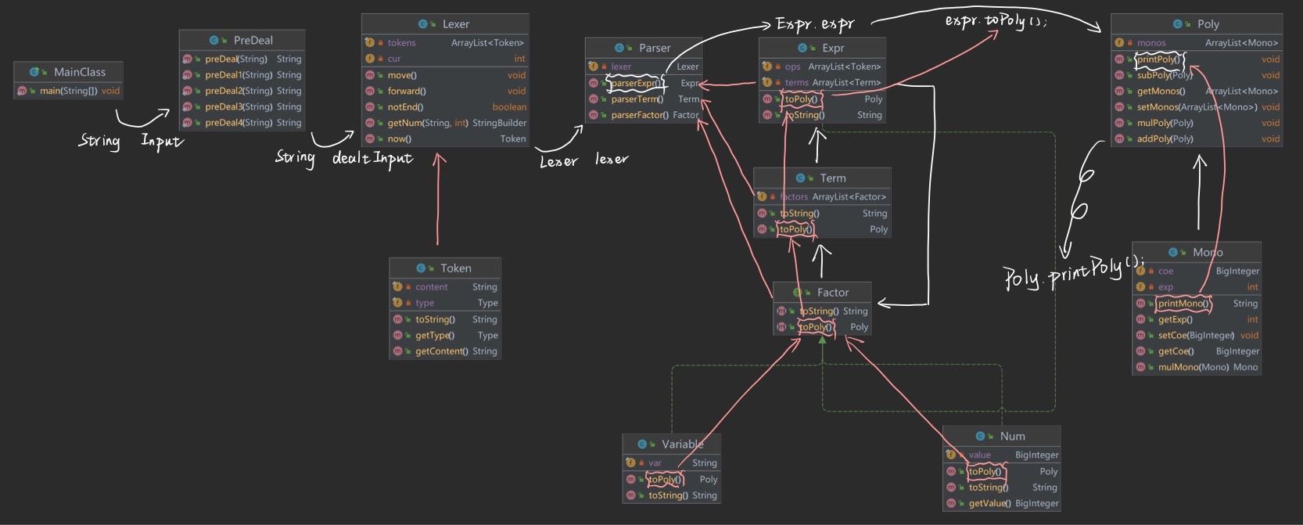
Task: Click the field icon next to coe in Mono
Action: (x=1140, y=271)
